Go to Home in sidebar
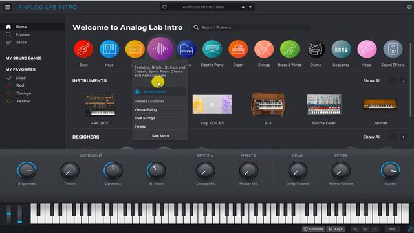Screen dimensions: 414x233 click(32, 27)
